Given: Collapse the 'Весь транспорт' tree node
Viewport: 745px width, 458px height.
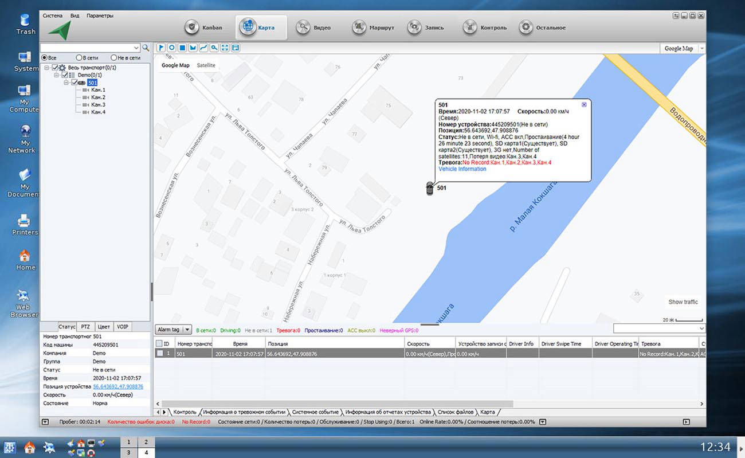Looking at the screenshot, I should click(47, 68).
